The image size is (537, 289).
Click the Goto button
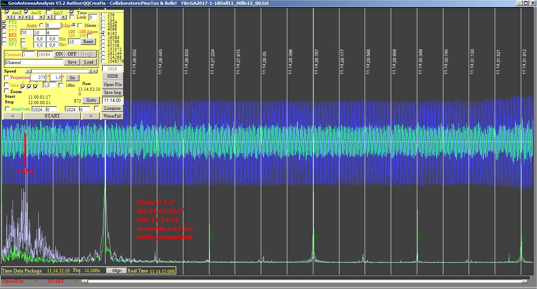tap(91, 100)
